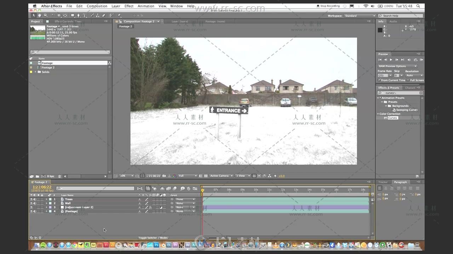Viewport: 453px width, 254px height.
Task: Click Toggle Switches / Modes button
Action: click(153, 238)
